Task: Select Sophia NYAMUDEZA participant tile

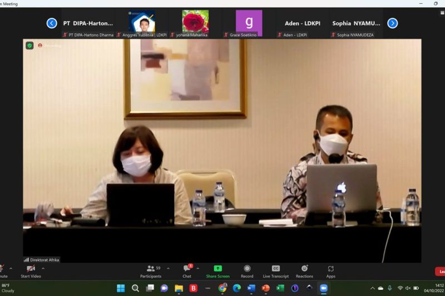Action: pyautogui.click(x=356, y=23)
